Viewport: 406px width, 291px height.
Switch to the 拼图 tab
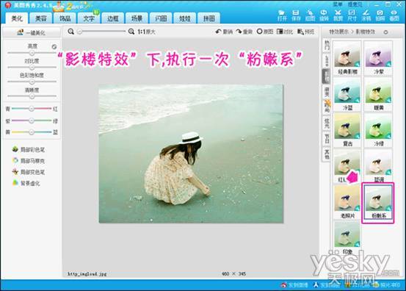pyautogui.click(x=209, y=18)
